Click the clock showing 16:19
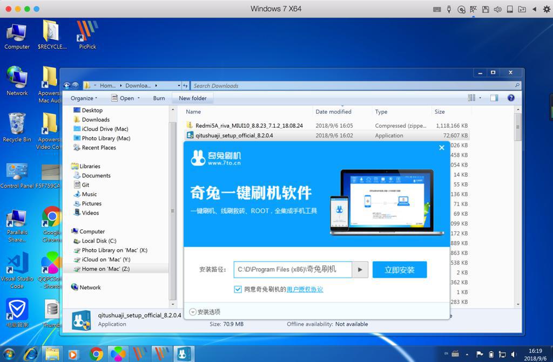This screenshot has width=553, height=362. click(535, 351)
